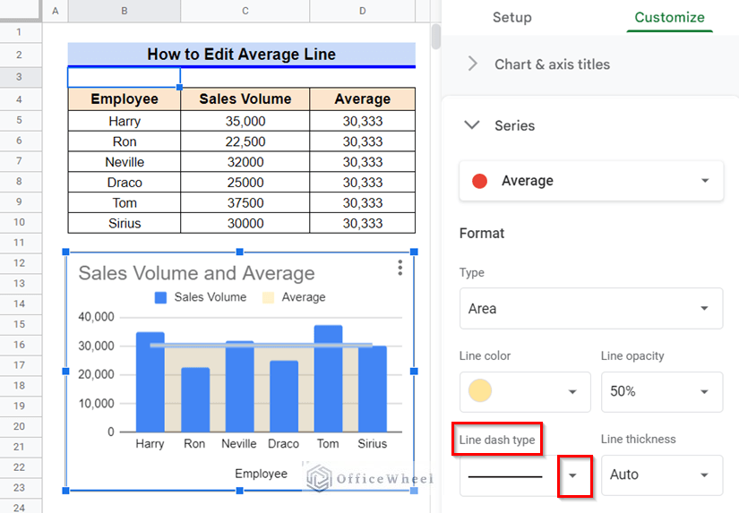
Task: Open the Line opacity 50% dropdown
Action: point(662,391)
